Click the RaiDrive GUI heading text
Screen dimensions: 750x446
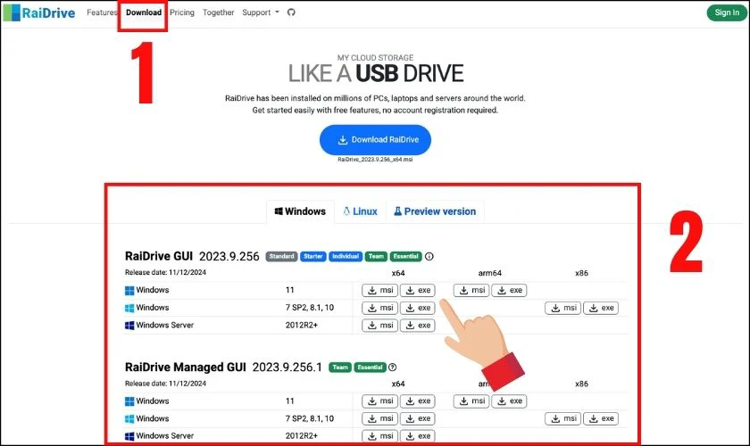[x=159, y=256]
